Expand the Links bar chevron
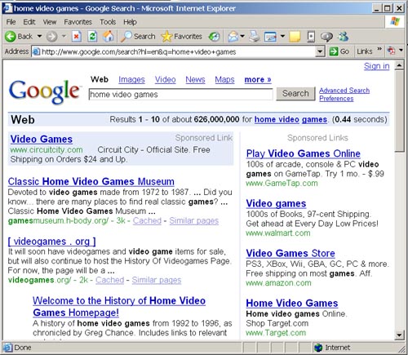The image size is (408, 355). 379,49
